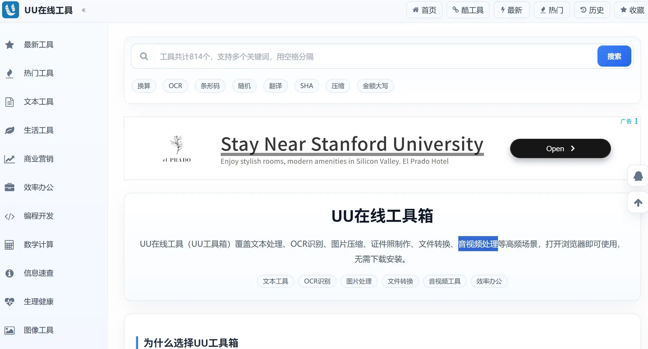648x349 pixels.
Task: Click the 为什么选择UU工具箱 section heading
Action: [x=191, y=343]
